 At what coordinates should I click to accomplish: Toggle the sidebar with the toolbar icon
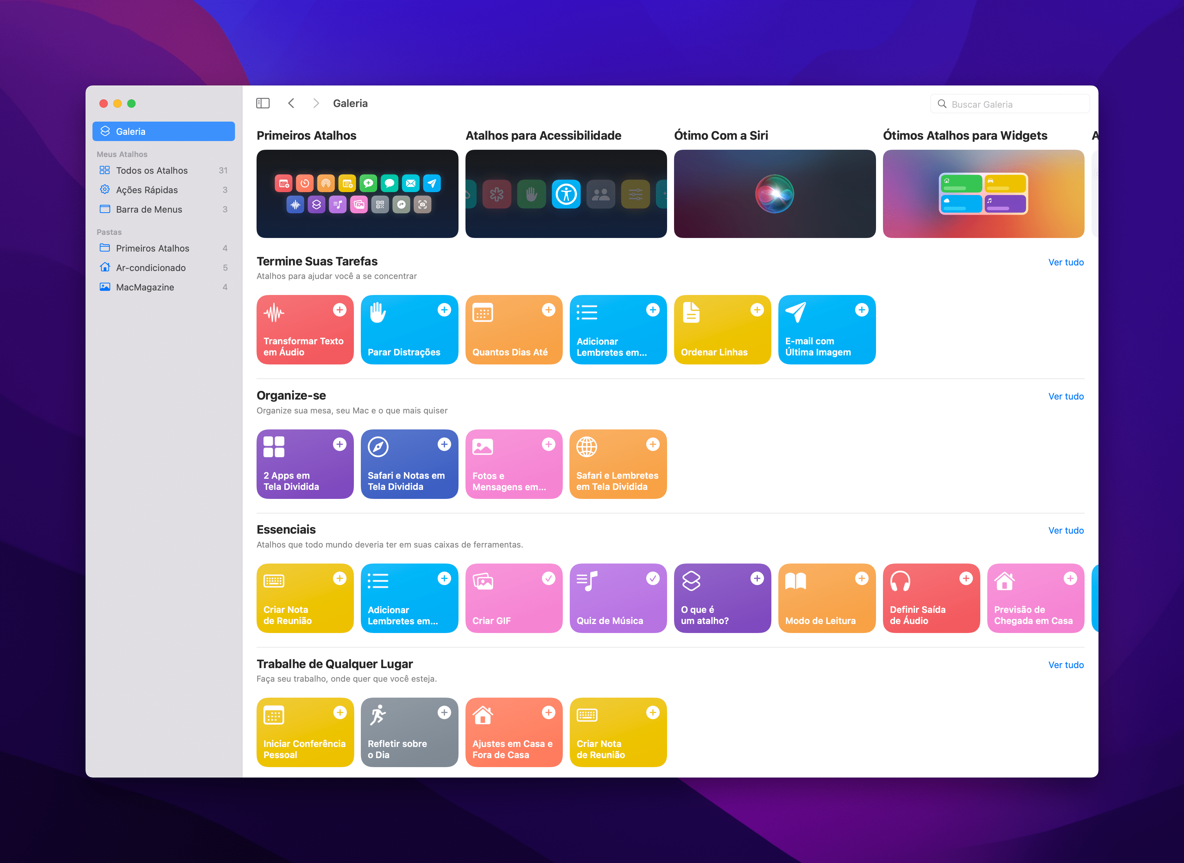point(263,104)
